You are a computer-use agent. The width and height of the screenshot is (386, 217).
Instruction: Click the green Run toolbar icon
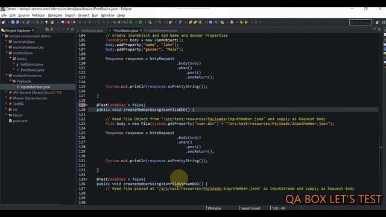(141, 22)
